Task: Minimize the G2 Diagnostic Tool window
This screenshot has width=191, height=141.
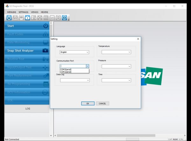Action: 166,6
